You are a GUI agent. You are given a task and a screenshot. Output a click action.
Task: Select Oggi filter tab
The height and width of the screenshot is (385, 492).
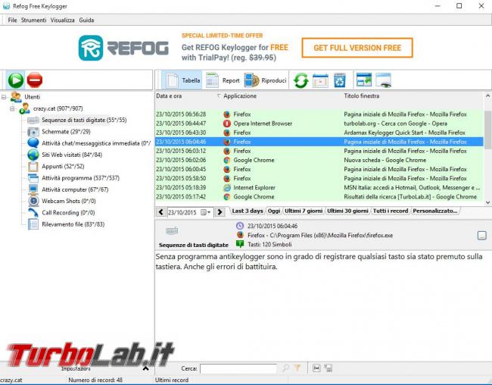click(273, 211)
